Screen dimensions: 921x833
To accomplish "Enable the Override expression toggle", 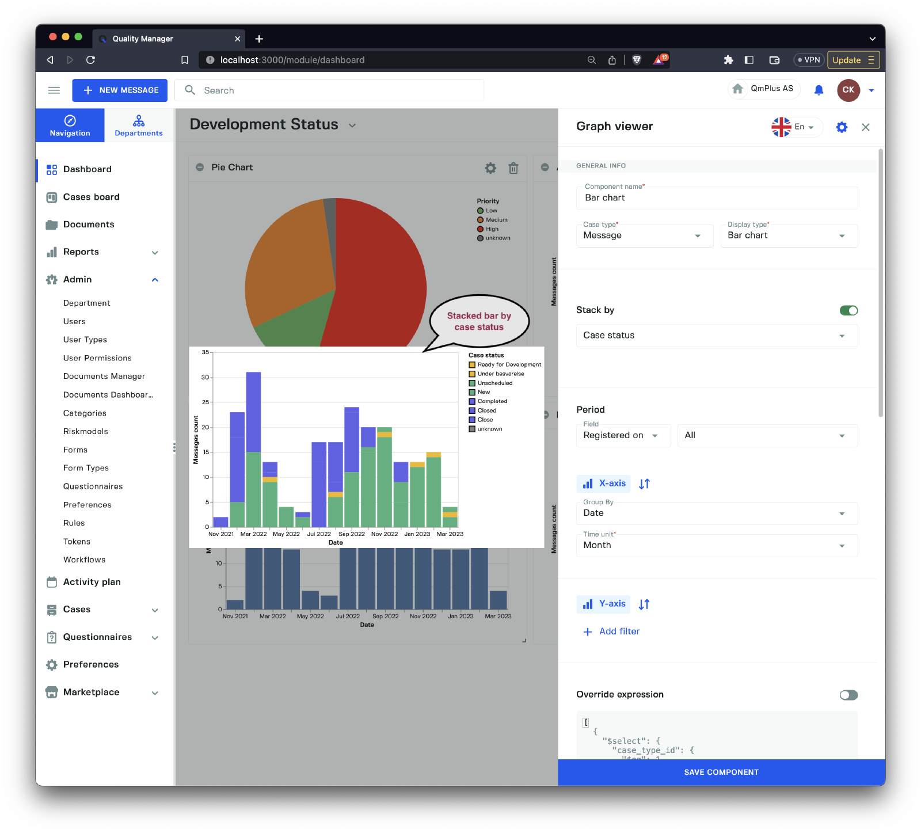I will [848, 695].
